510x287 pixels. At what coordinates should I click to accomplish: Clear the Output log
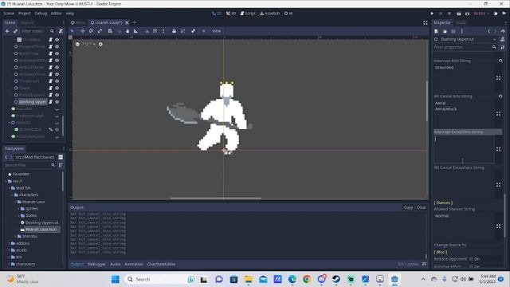click(x=422, y=207)
